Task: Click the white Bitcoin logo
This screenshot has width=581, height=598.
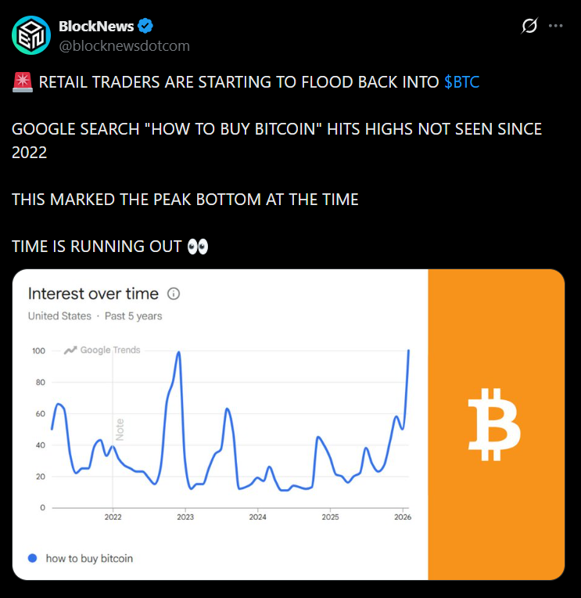Action: [x=494, y=424]
